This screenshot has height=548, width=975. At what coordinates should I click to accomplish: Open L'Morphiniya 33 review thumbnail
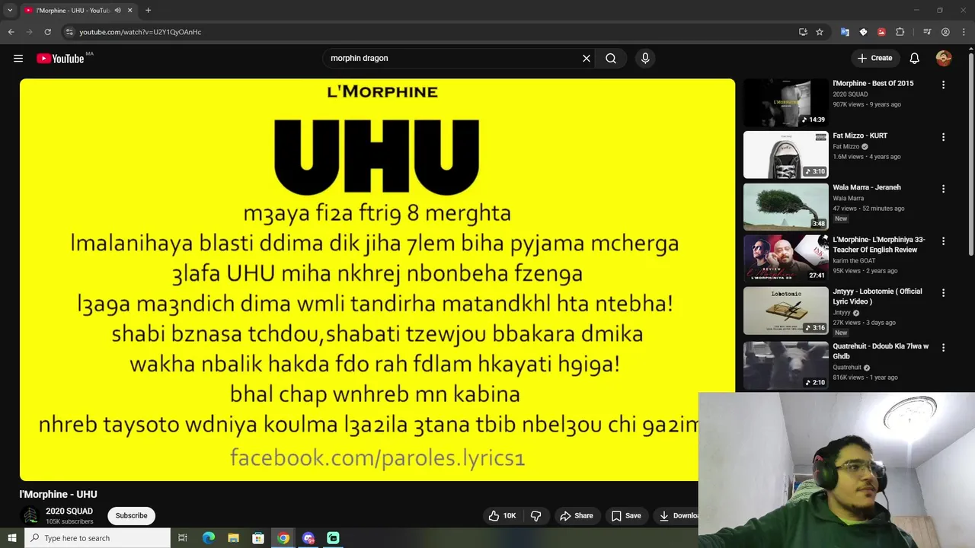[x=785, y=258]
